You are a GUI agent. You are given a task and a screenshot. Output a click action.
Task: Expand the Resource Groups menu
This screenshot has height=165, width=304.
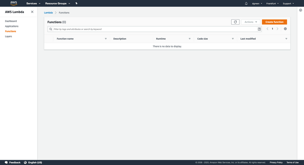[58, 3]
